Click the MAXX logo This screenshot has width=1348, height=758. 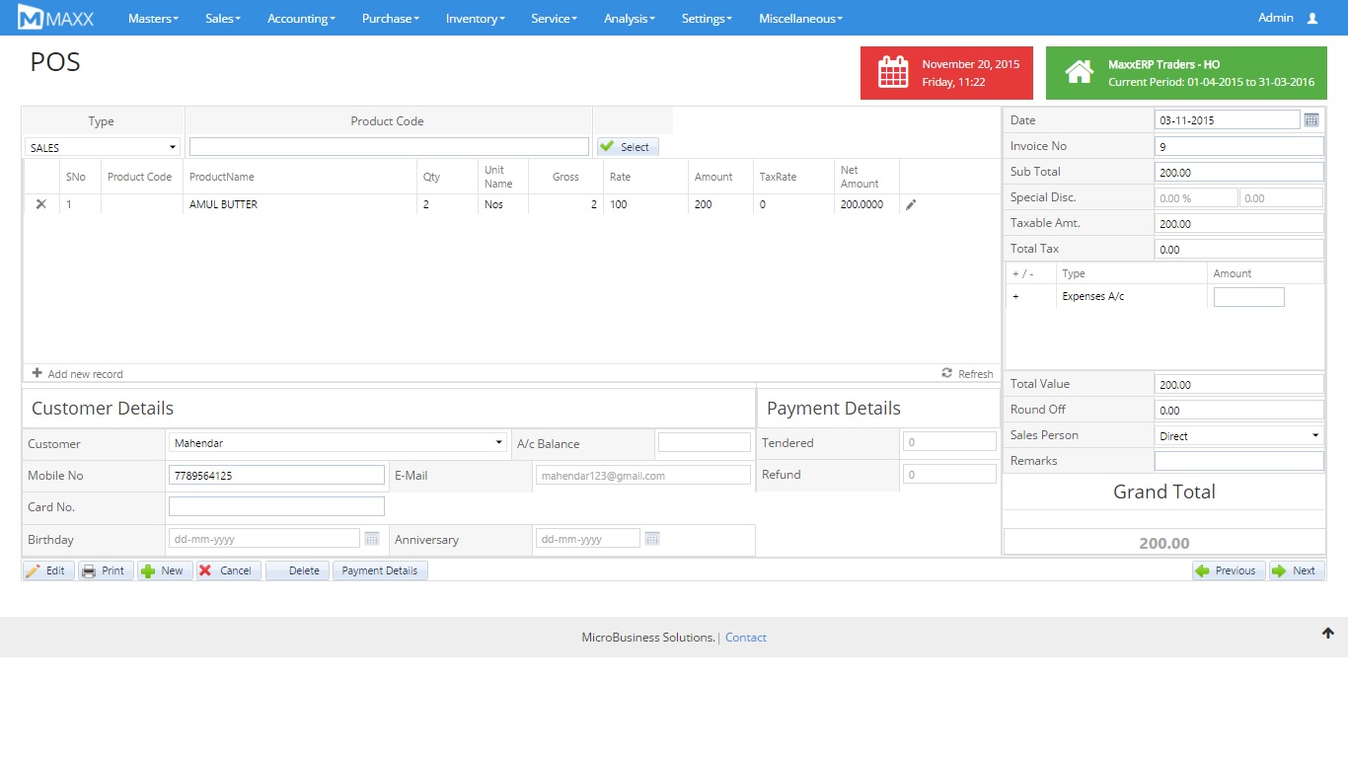pyautogui.click(x=56, y=18)
